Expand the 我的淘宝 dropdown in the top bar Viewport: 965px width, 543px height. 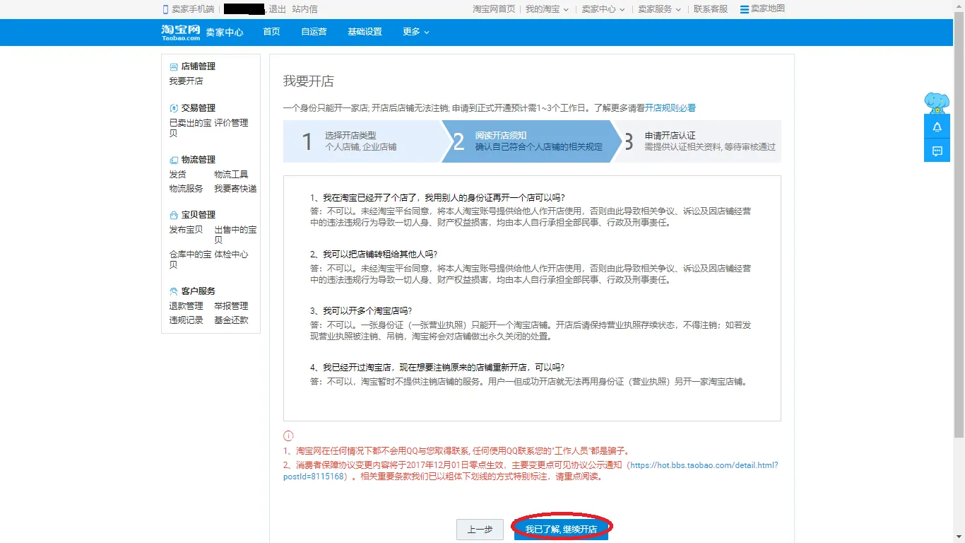click(x=546, y=9)
